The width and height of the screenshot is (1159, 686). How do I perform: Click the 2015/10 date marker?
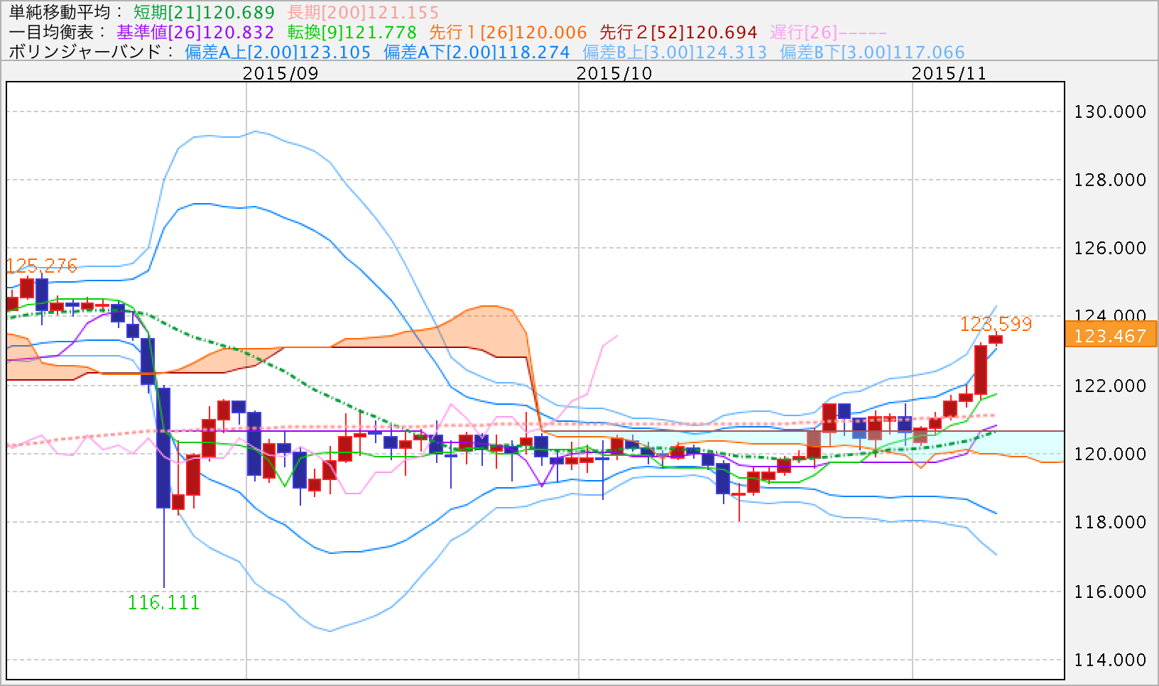[614, 73]
